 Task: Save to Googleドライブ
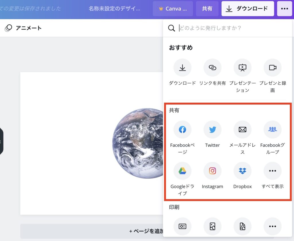(x=182, y=171)
